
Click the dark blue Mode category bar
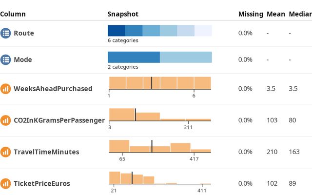pyautogui.click(x=134, y=57)
